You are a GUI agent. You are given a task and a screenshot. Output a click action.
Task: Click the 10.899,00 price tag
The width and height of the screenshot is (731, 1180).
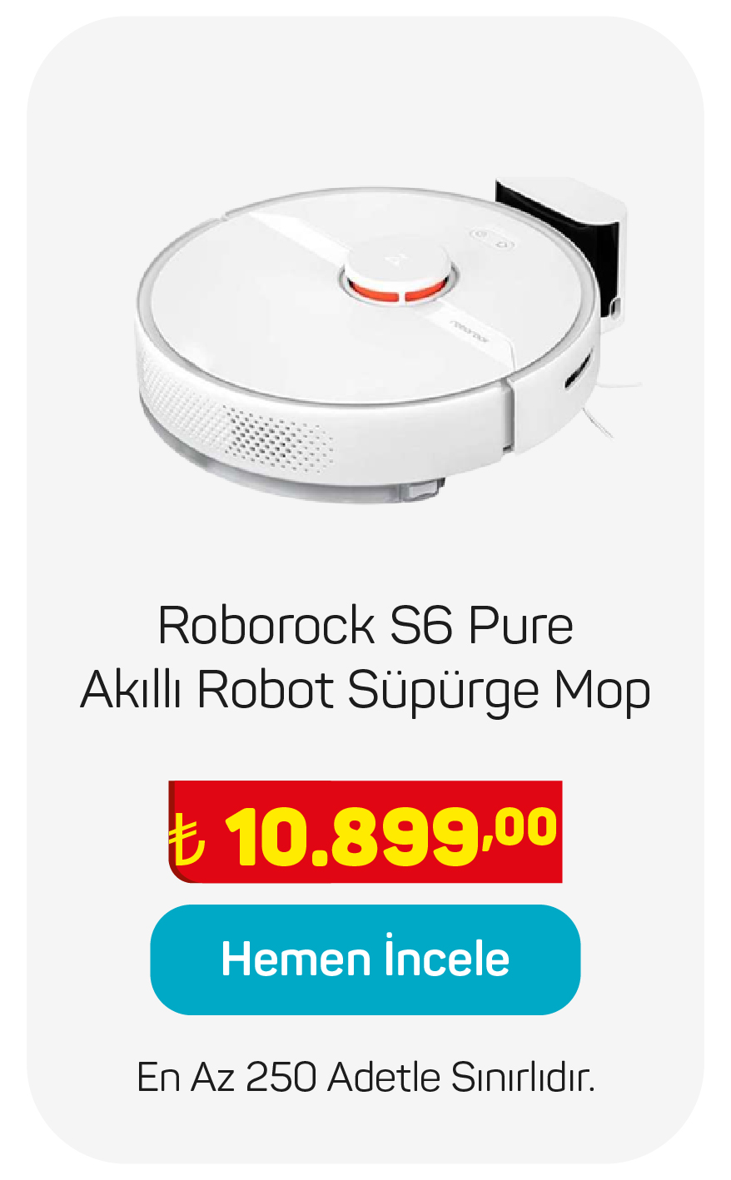(365, 831)
